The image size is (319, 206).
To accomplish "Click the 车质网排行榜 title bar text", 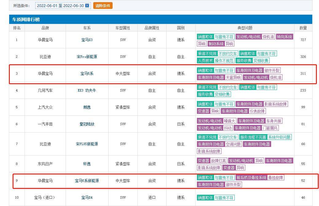I will click(x=26, y=20).
